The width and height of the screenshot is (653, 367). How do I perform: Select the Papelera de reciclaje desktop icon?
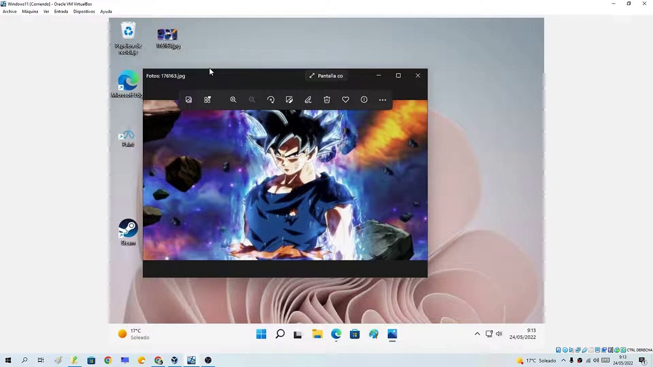pyautogui.click(x=128, y=39)
